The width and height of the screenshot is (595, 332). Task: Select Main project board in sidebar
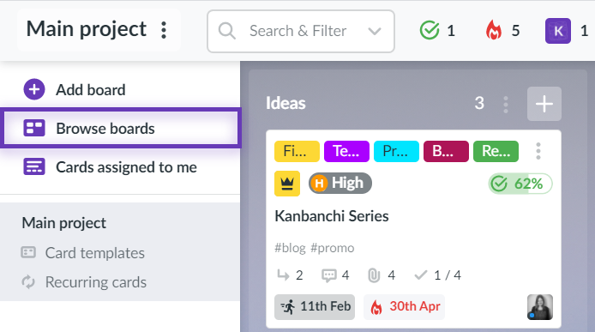[x=63, y=223]
